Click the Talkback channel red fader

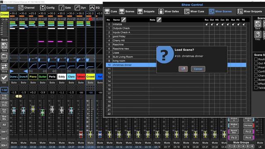pos(81,134)
